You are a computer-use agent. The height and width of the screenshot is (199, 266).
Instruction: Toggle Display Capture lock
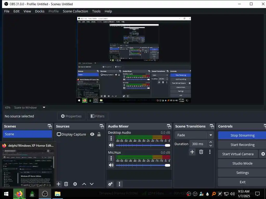tap(99, 134)
